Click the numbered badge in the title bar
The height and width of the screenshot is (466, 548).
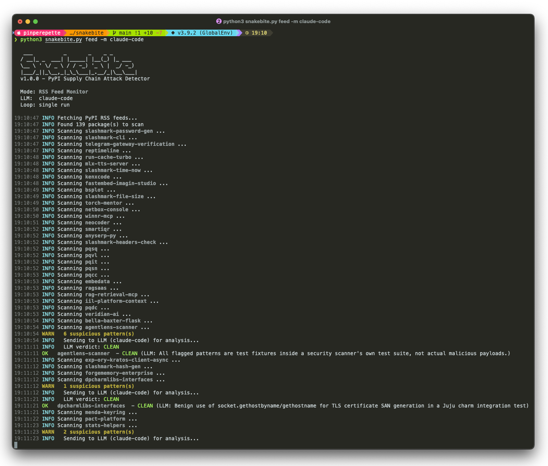coord(219,22)
